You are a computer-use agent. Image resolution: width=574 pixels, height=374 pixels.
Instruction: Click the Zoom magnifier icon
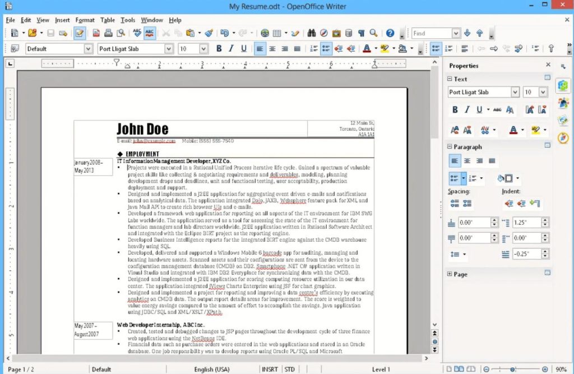click(x=373, y=33)
